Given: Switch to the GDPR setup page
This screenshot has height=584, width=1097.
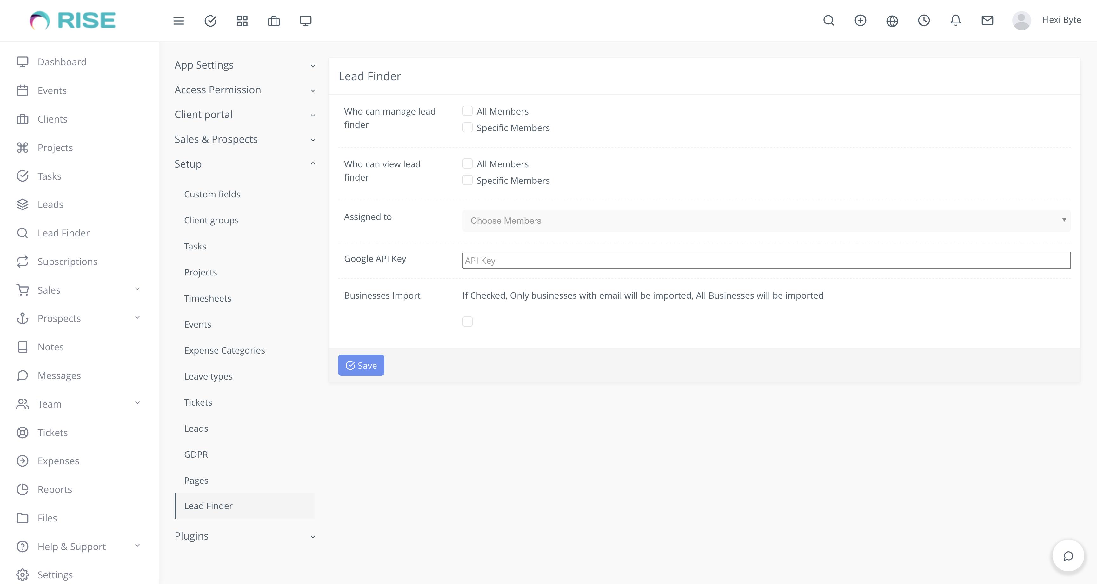Looking at the screenshot, I should [x=196, y=454].
